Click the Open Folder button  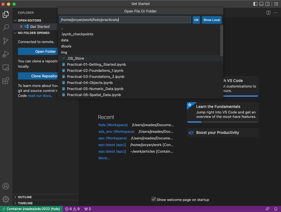coord(38,51)
